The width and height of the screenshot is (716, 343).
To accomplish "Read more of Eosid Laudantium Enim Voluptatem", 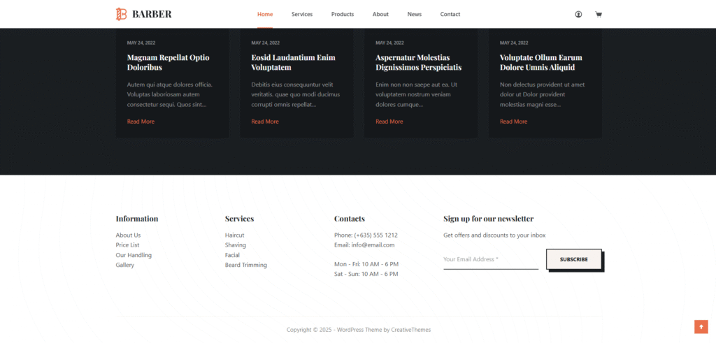I will [x=265, y=122].
